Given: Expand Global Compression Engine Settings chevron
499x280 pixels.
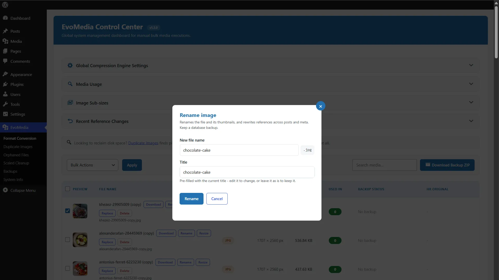Looking at the screenshot, I should (x=471, y=65).
